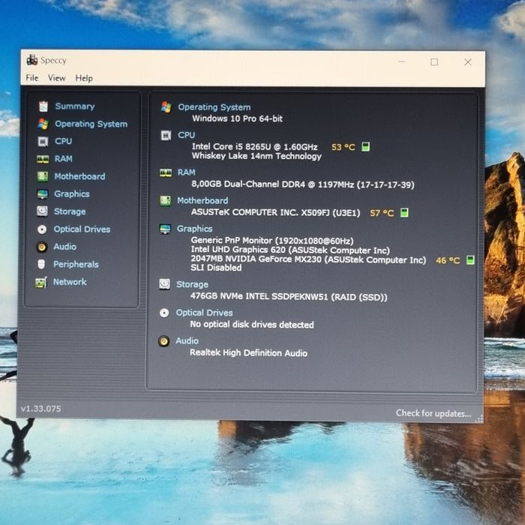Viewport: 525px width, 525px height.
Task: Select Storage label in sidebar
Action: pyautogui.click(x=70, y=211)
